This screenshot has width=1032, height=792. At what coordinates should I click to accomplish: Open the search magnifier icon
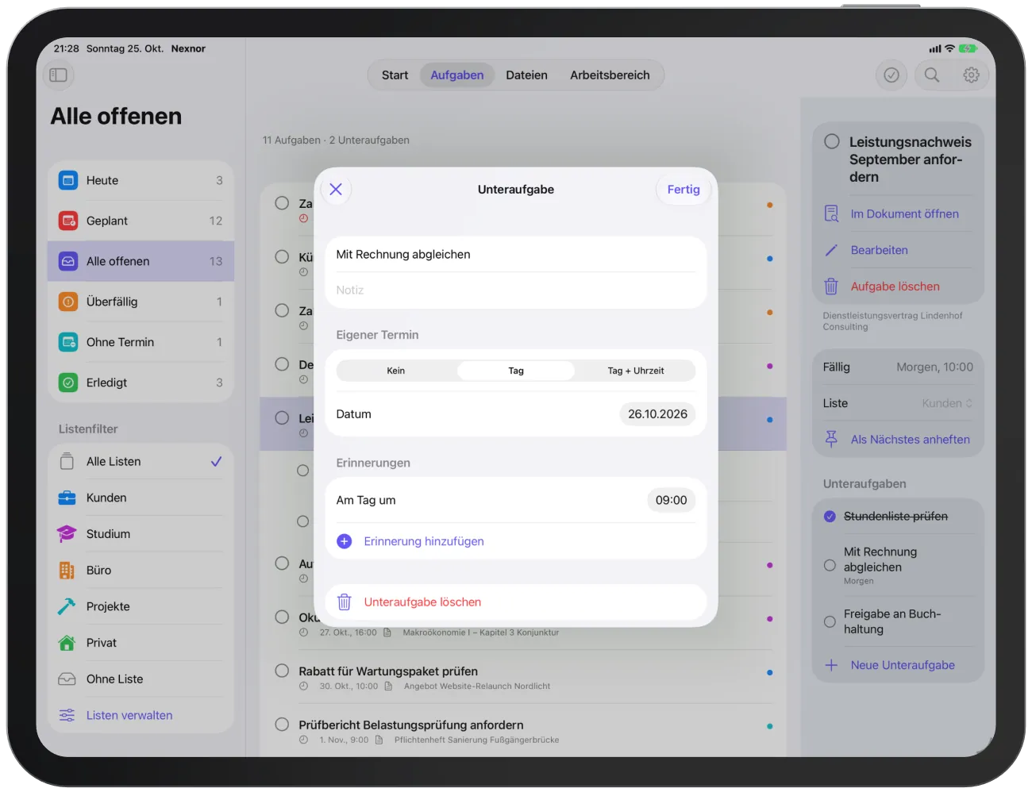point(932,75)
